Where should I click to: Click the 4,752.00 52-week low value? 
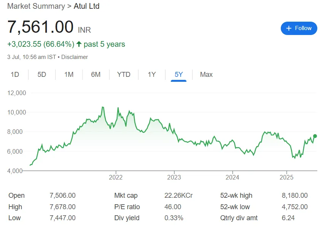click(295, 207)
